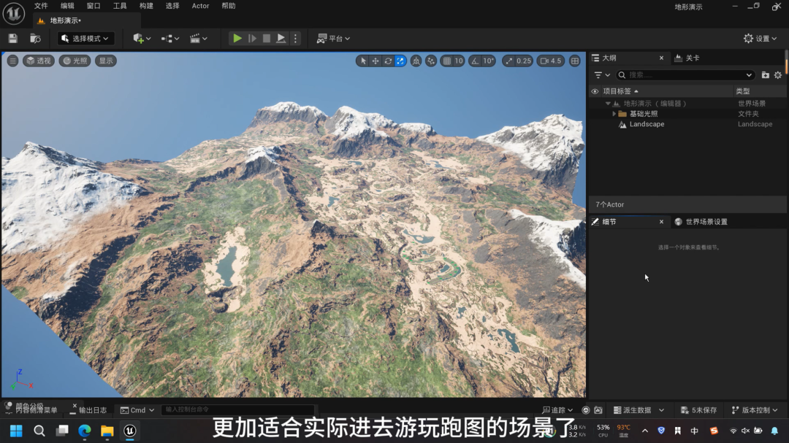Open the blueprints dropdown
The image size is (789, 443).
(170, 39)
